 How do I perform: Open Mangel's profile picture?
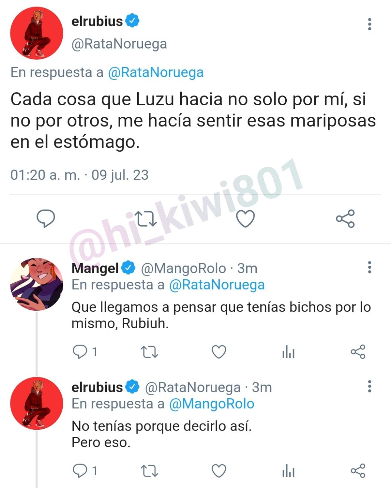click(36, 284)
